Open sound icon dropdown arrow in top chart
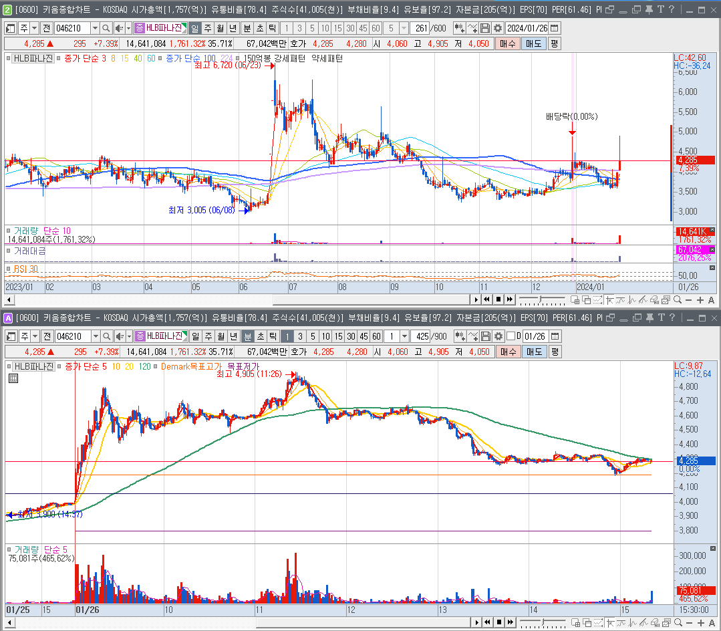The width and height of the screenshot is (721, 631). (x=128, y=29)
